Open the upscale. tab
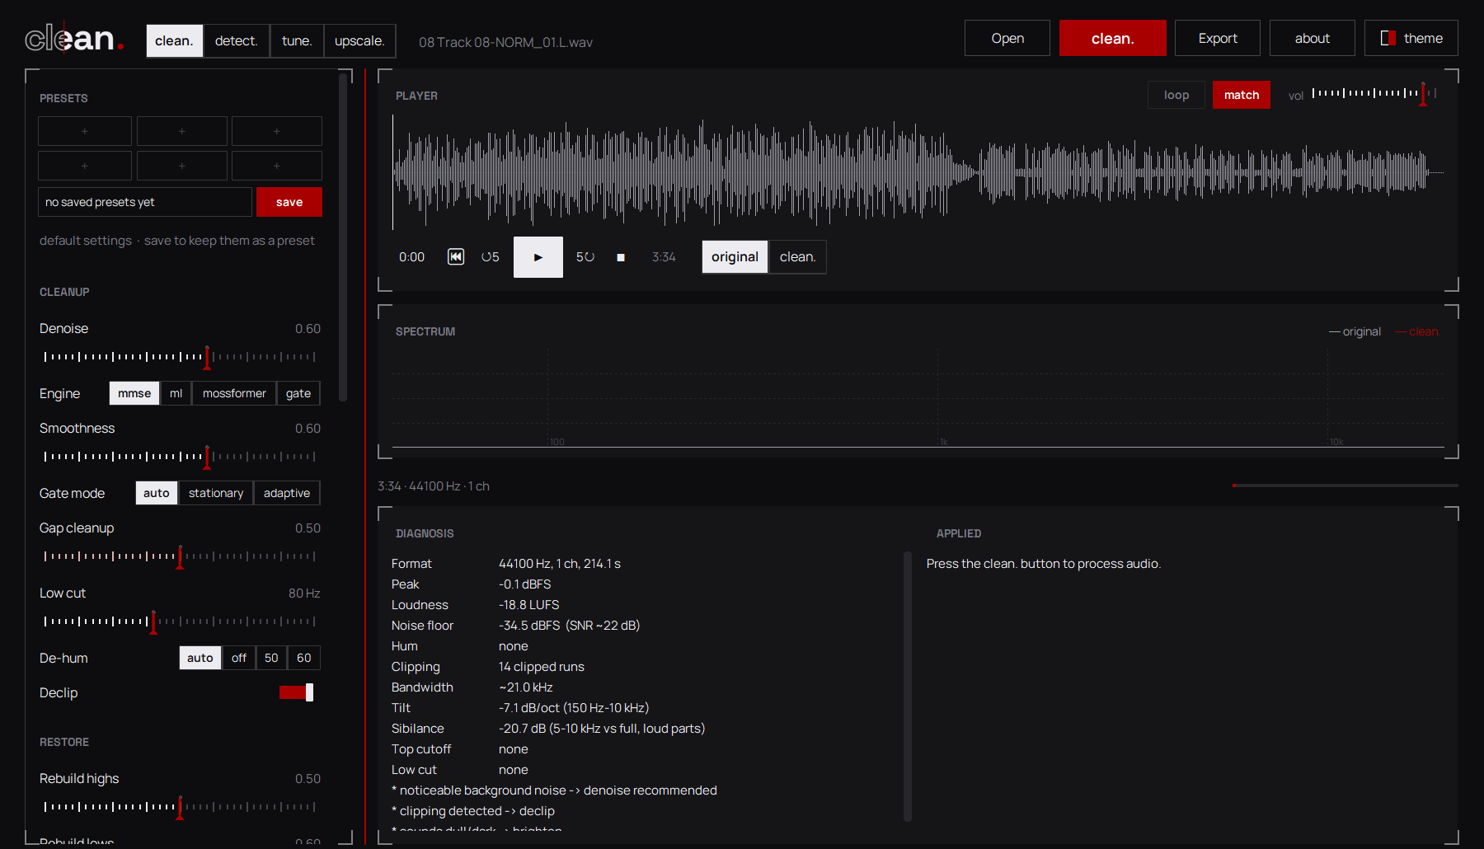 tap(359, 41)
